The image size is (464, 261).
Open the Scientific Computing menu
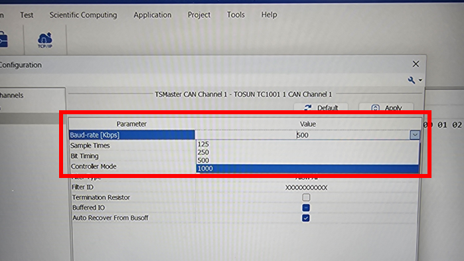coord(83,15)
